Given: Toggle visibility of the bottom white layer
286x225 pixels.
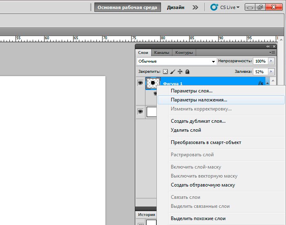Looking at the screenshot, I should point(140,111).
